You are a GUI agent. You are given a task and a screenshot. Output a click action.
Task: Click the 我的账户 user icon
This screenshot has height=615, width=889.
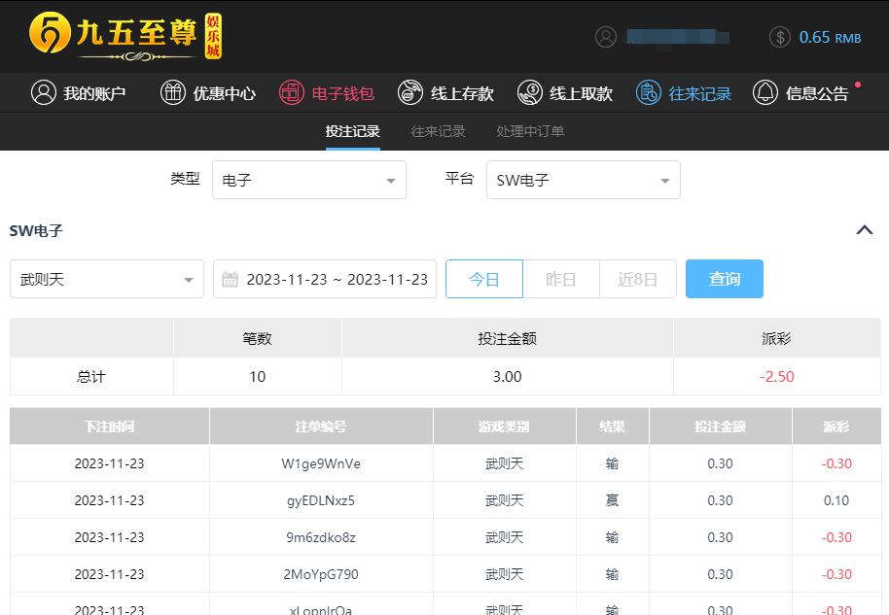point(44,93)
